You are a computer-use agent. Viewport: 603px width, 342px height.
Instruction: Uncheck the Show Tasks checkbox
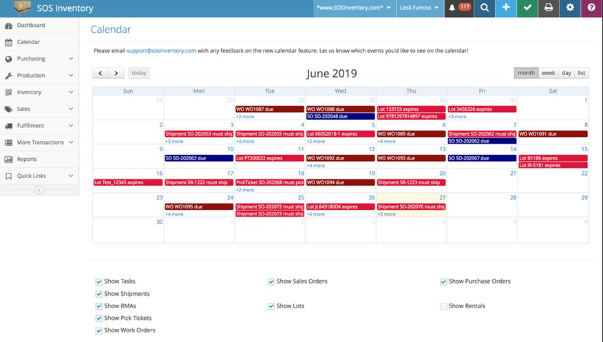tap(99, 281)
